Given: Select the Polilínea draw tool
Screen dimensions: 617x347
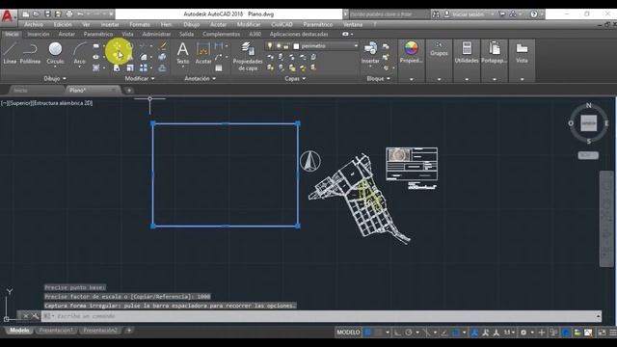Looking at the screenshot, I should click(30, 53).
